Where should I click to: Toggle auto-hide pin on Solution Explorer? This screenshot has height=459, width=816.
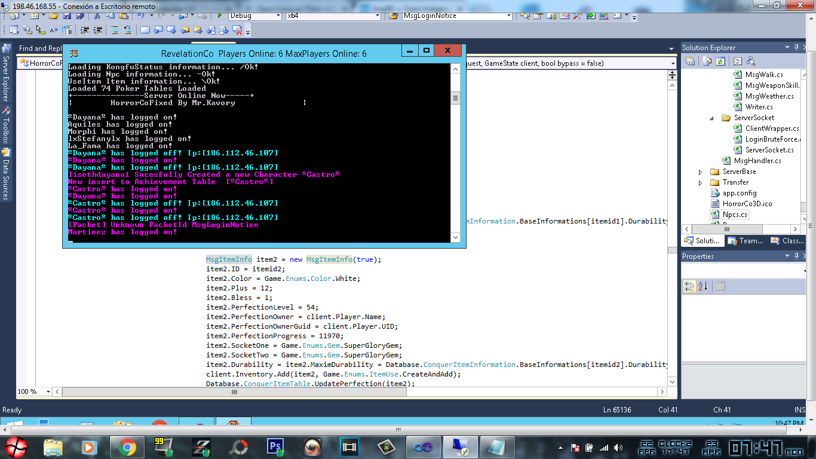click(x=796, y=47)
